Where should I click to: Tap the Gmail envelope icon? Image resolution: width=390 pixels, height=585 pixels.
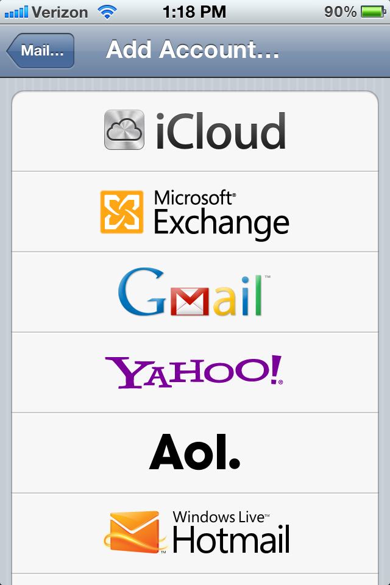(190, 302)
